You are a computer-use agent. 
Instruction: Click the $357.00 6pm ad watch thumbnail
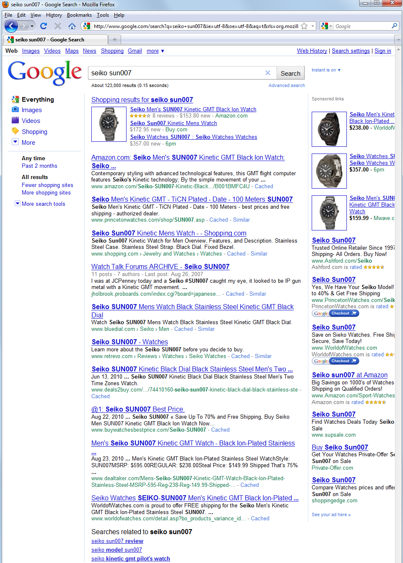(x=329, y=171)
